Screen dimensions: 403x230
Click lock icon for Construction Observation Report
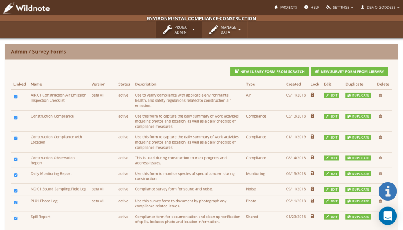pyautogui.click(x=312, y=157)
